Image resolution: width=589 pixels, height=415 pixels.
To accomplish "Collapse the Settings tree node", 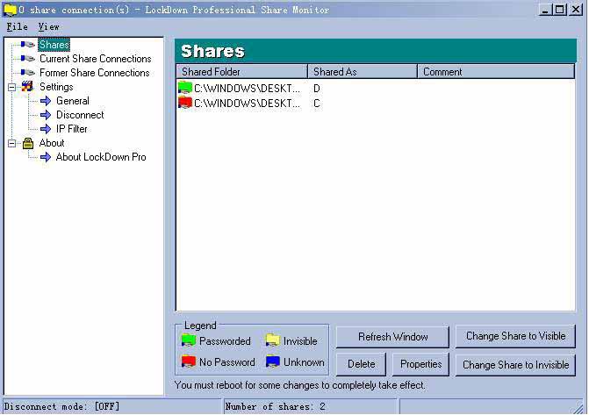I will tap(12, 87).
